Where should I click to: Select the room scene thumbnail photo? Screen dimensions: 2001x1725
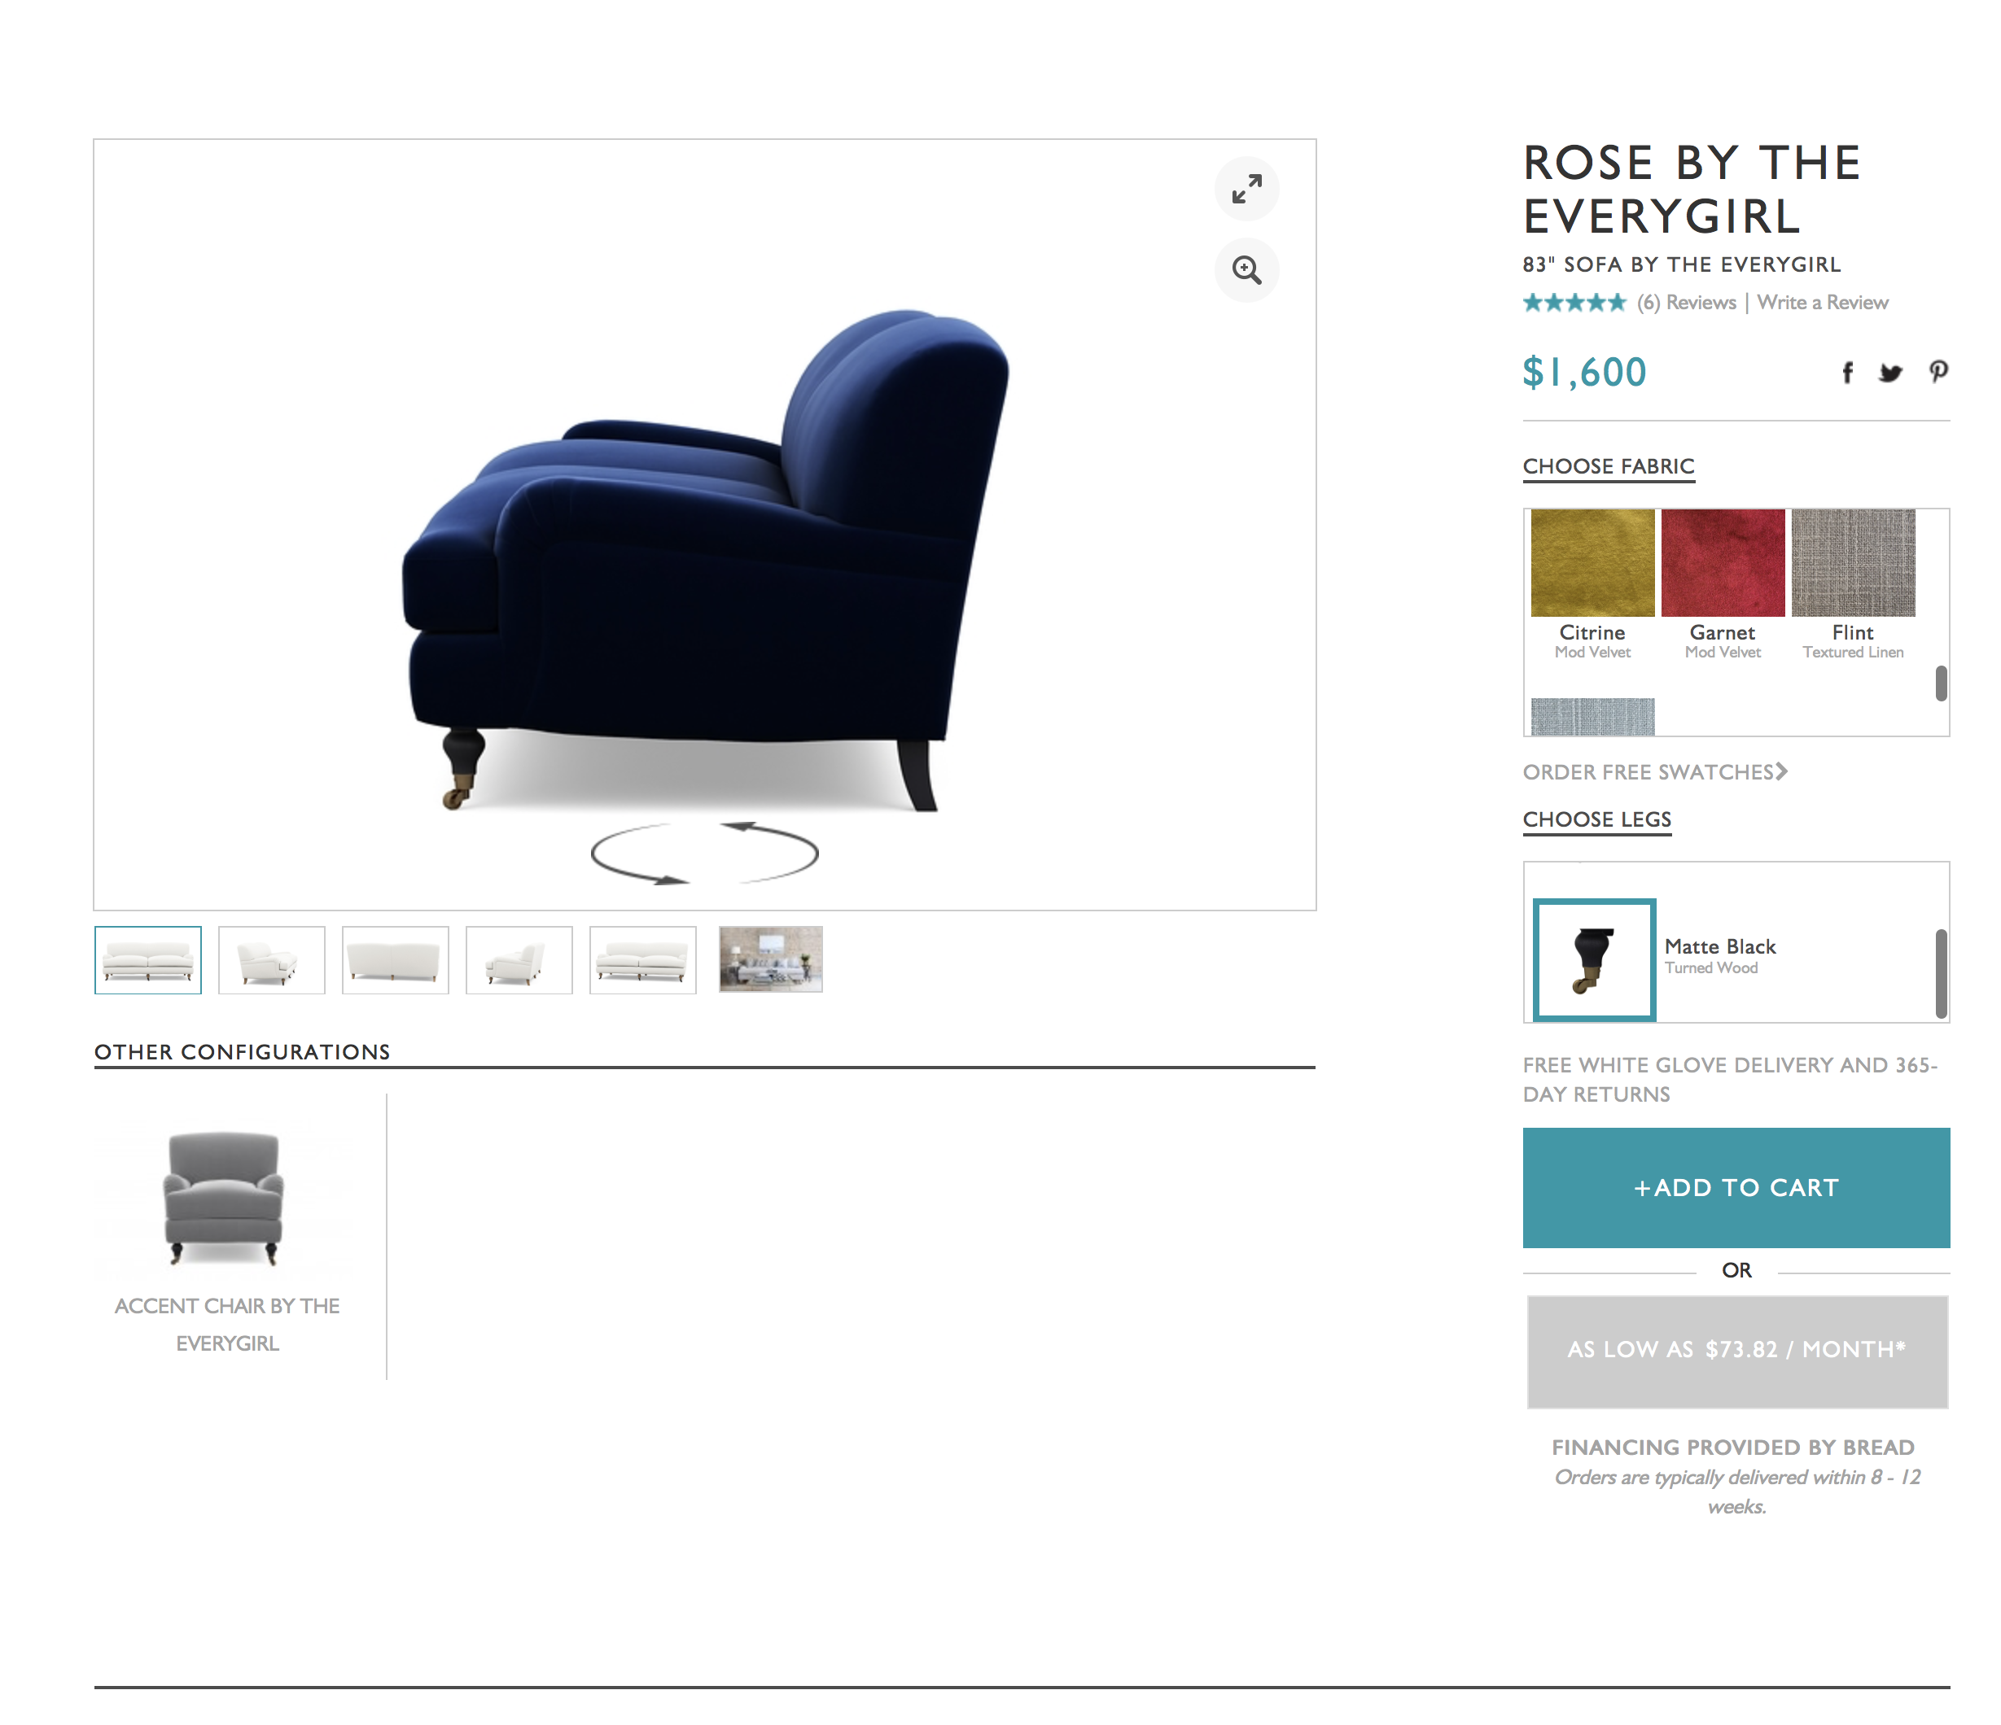(771, 959)
